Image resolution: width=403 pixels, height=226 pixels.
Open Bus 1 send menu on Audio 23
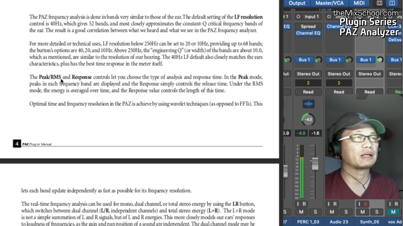335,60
